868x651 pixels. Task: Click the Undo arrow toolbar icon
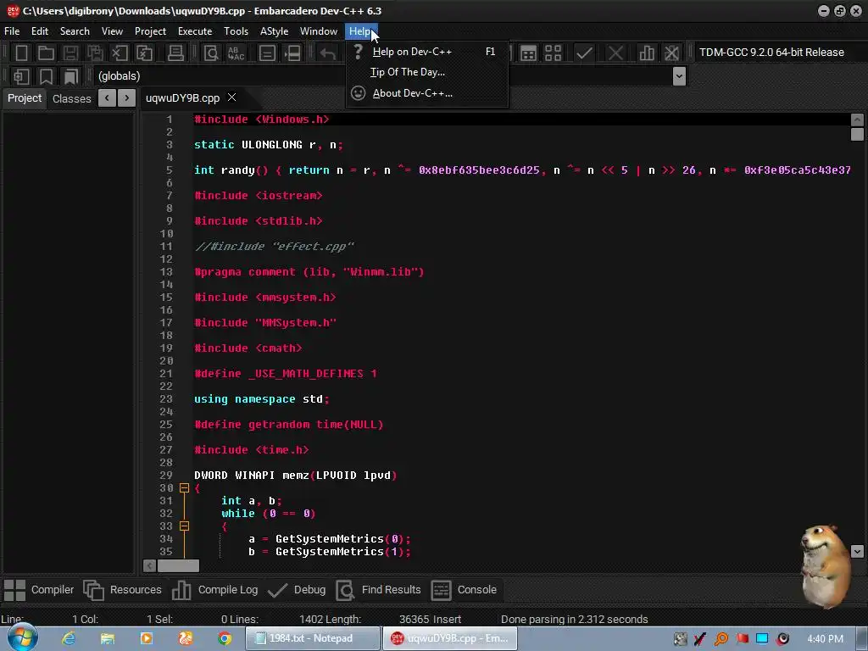328,53
